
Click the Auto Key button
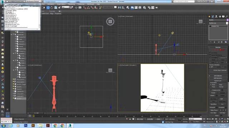click(x=185, y=119)
